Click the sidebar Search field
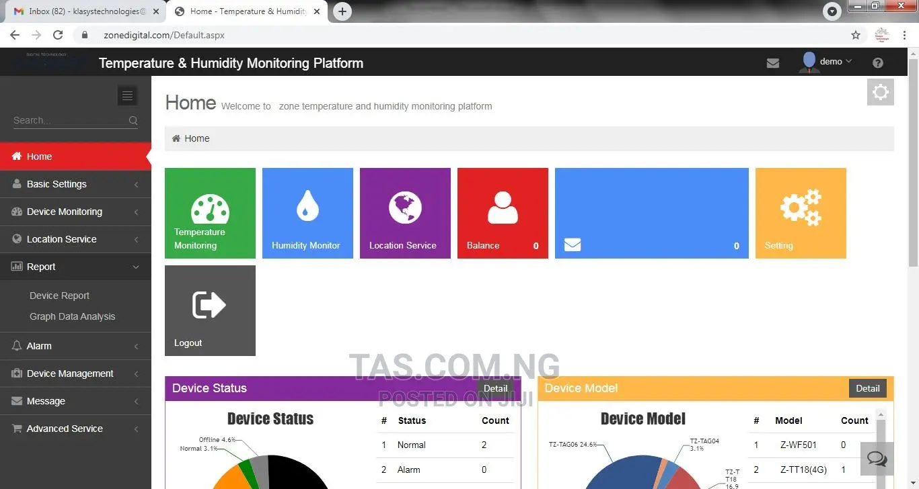 click(75, 120)
